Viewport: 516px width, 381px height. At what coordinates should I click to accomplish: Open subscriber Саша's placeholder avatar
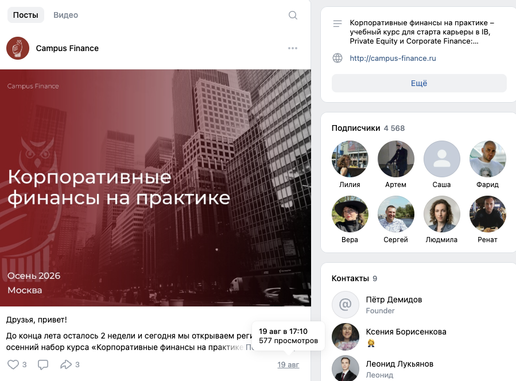(441, 159)
